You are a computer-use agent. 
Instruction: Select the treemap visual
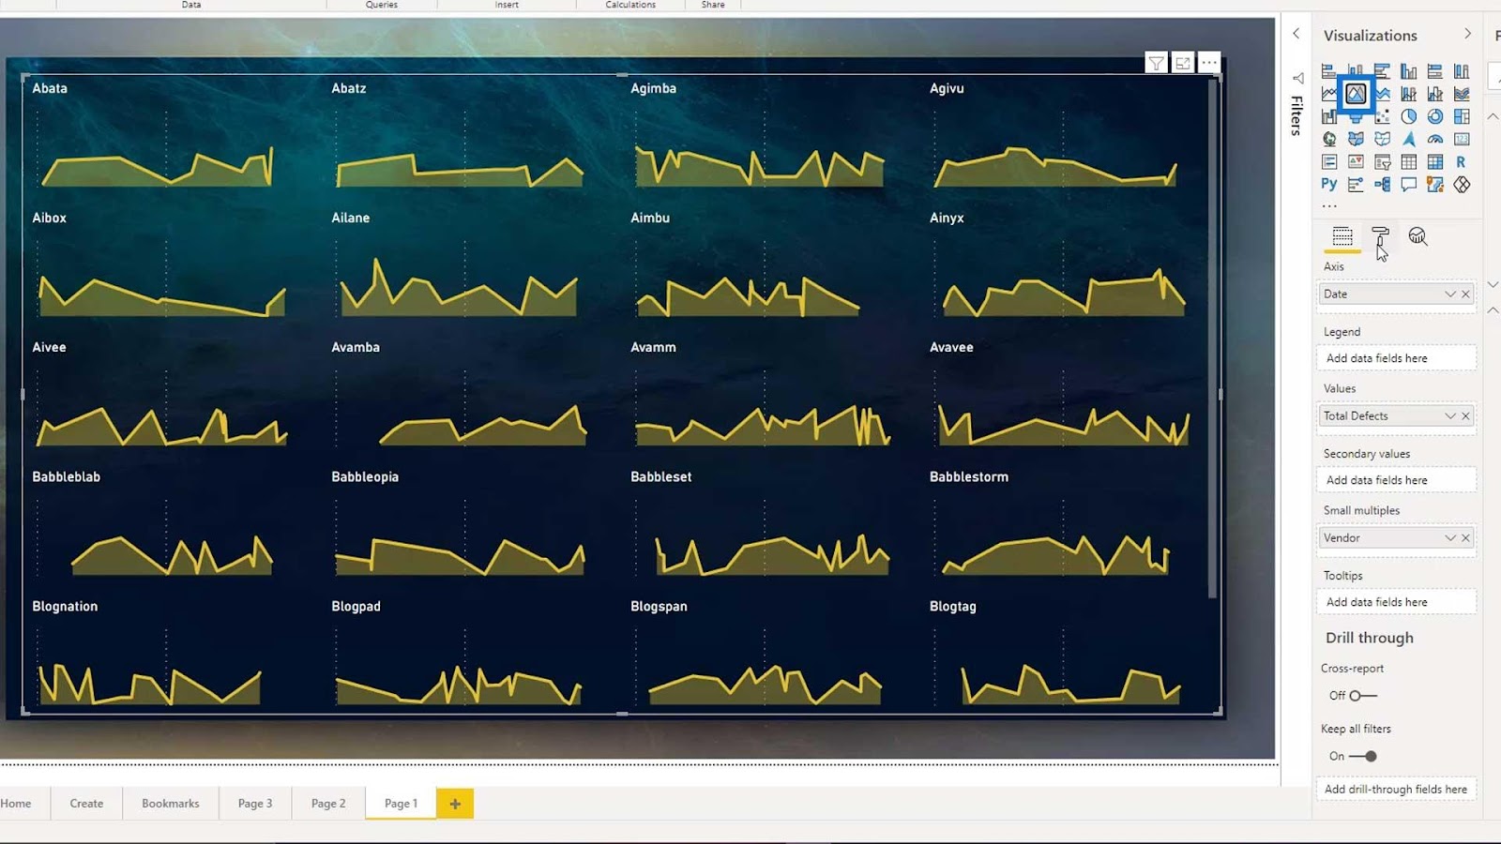click(x=1461, y=116)
